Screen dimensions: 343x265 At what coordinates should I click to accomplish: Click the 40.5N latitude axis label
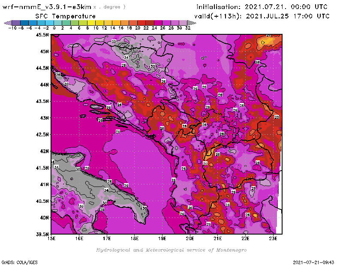coord(42,201)
